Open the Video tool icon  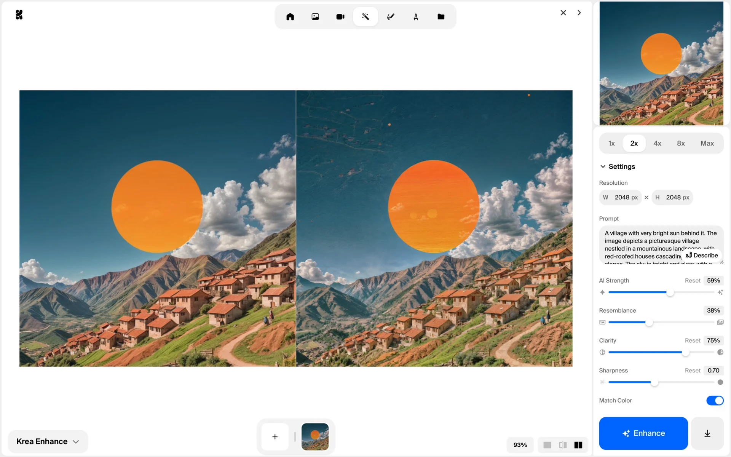pyautogui.click(x=340, y=17)
